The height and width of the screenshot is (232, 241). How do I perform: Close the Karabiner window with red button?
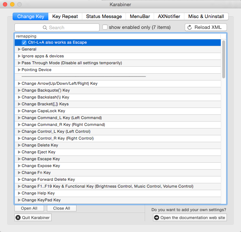click(x=5, y=4)
